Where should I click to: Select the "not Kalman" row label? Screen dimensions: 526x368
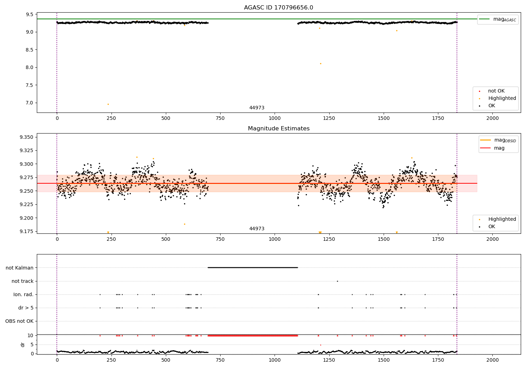[x=20, y=268]
